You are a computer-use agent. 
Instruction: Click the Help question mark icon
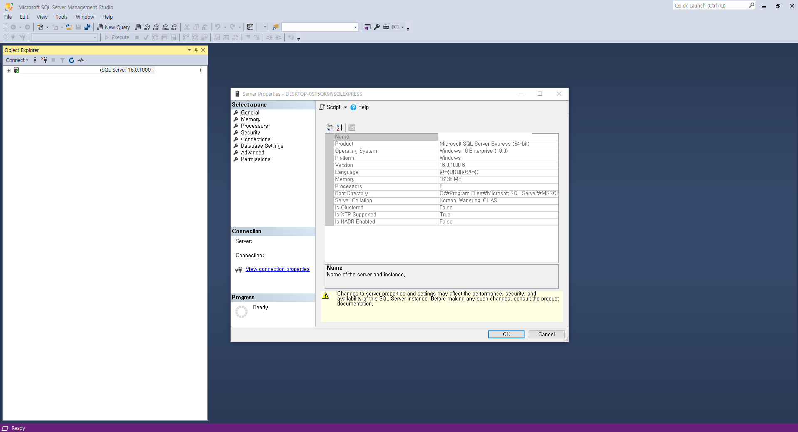353,107
